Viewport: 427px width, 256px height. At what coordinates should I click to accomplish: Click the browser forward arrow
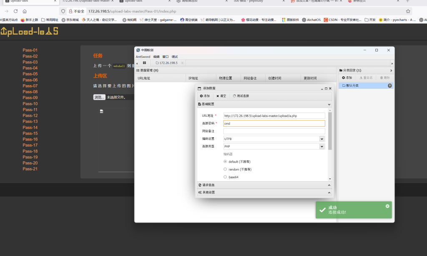pos(7,11)
